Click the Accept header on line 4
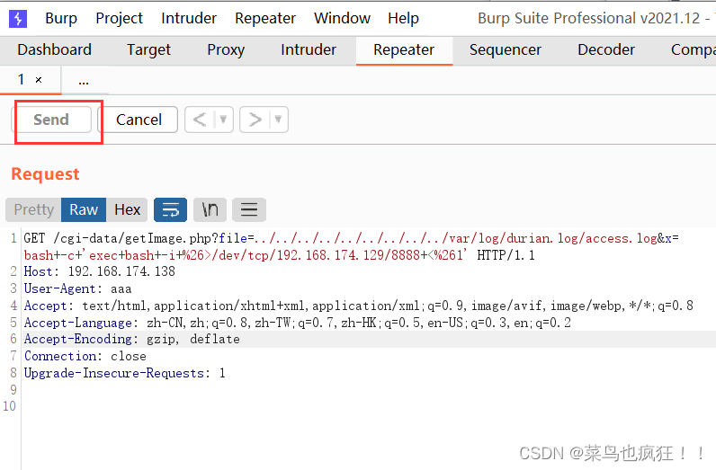The height and width of the screenshot is (470, 716). [359, 306]
